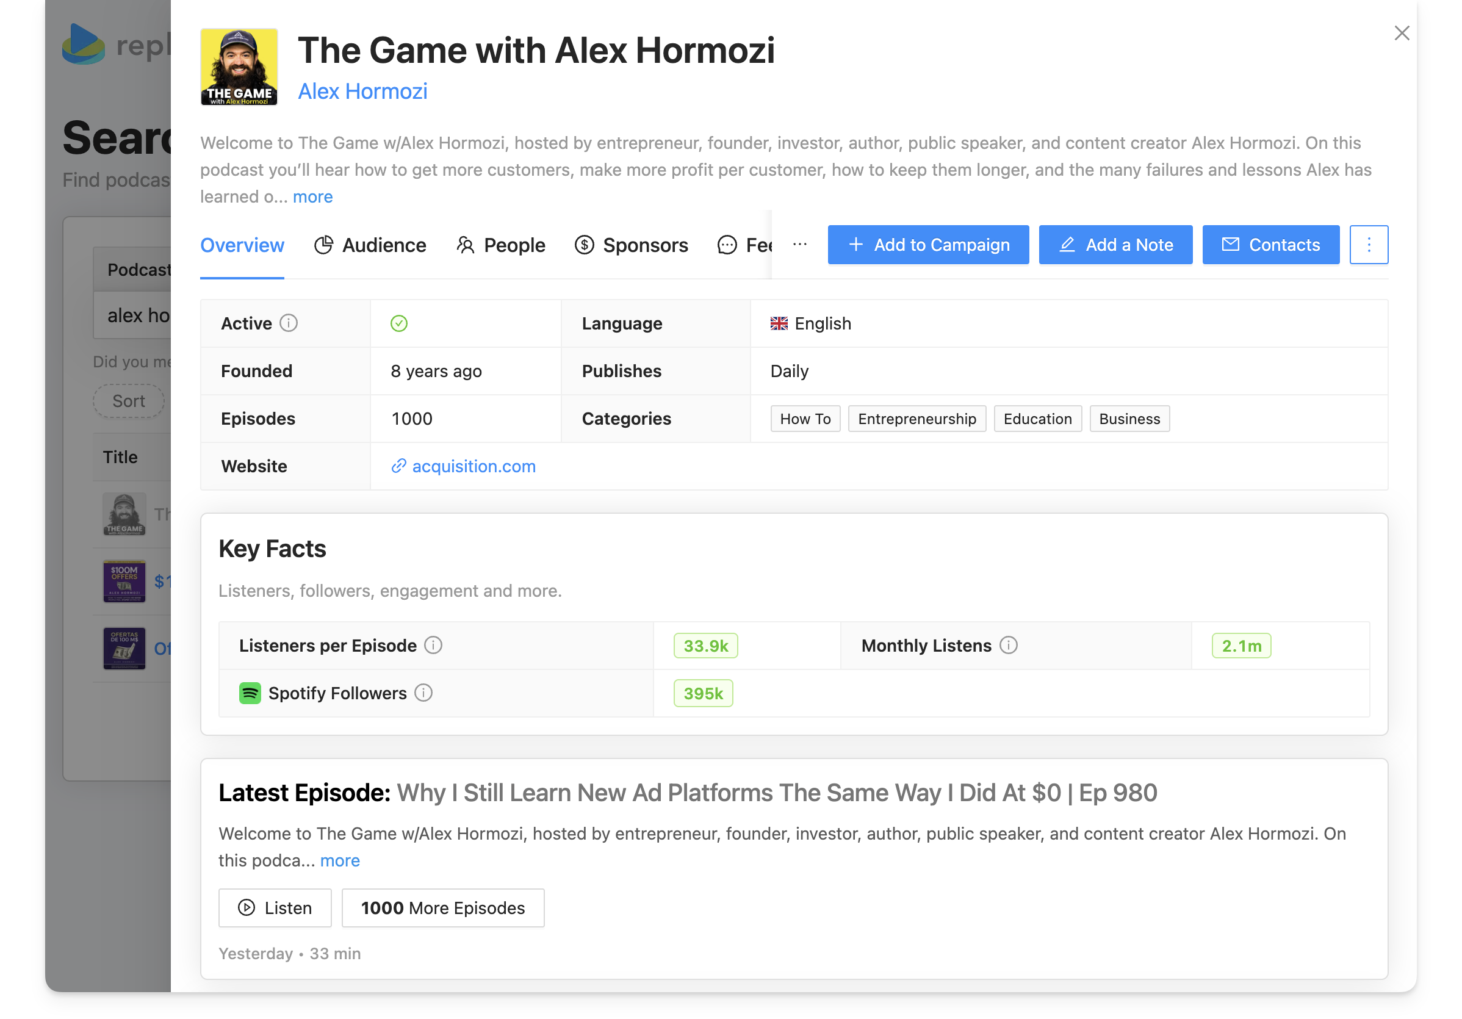The height and width of the screenshot is (1019, 1462).
Task: Click The Game podcast cover thumbnail
Action: (x=124, y=514)
